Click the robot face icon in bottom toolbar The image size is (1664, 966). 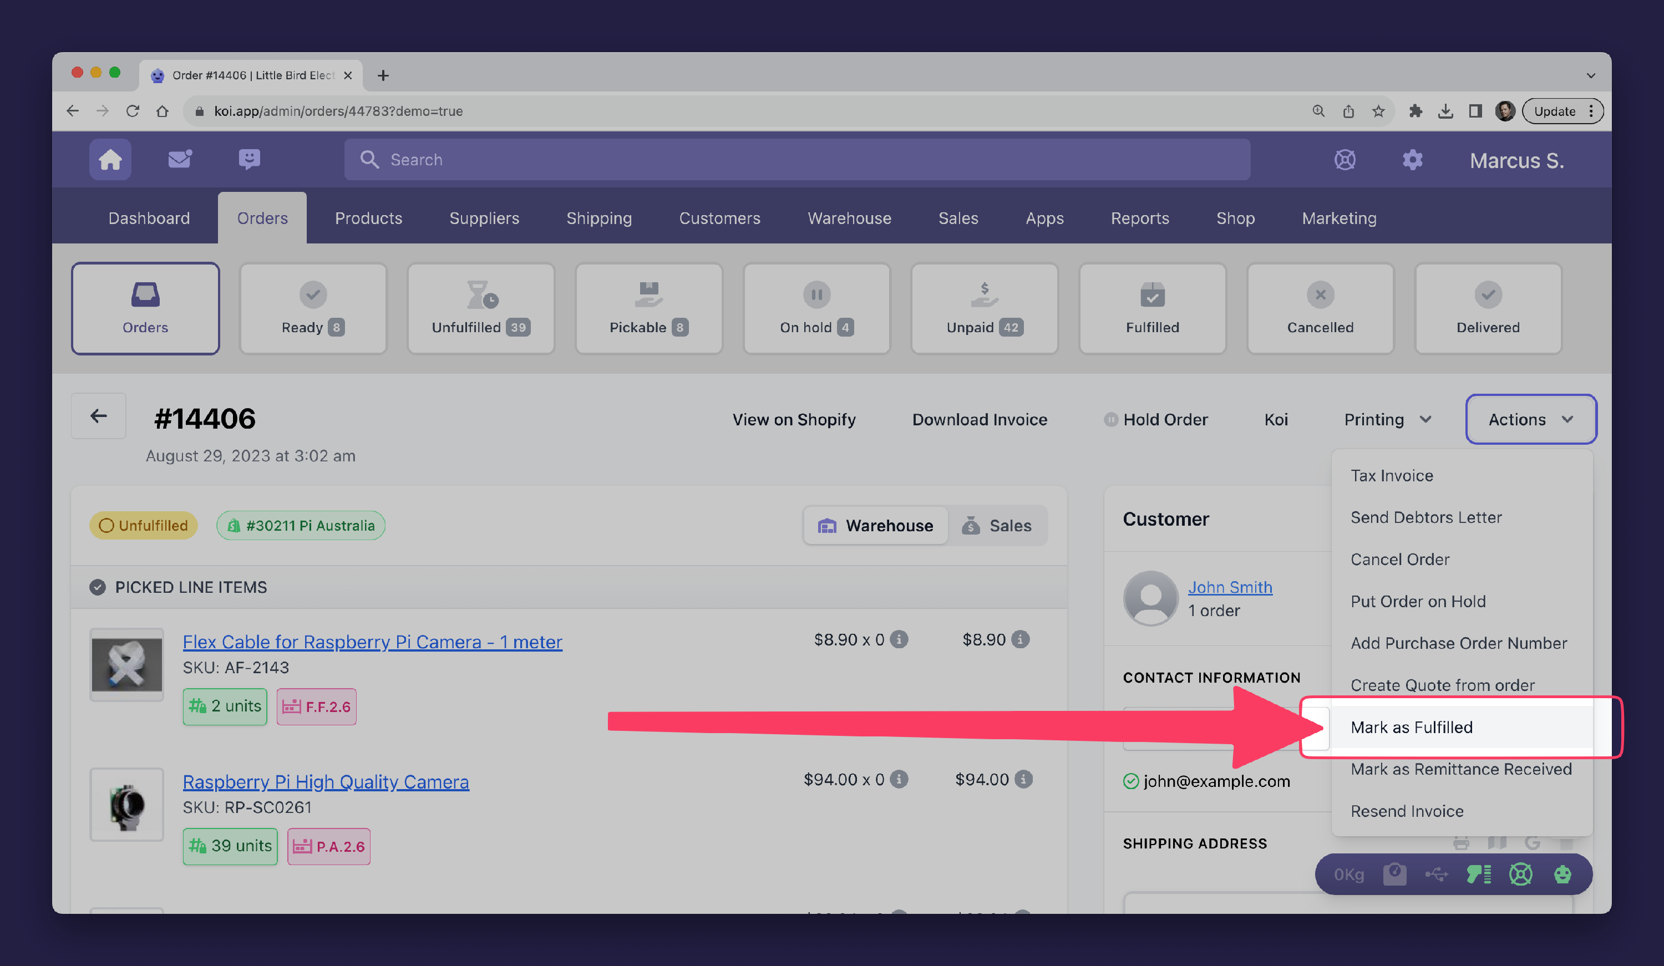click(1562, 874)
